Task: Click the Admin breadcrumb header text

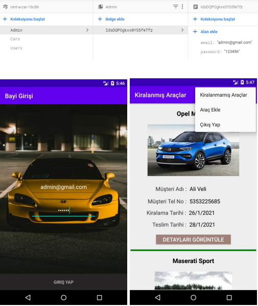Action: tap(111, 7)
